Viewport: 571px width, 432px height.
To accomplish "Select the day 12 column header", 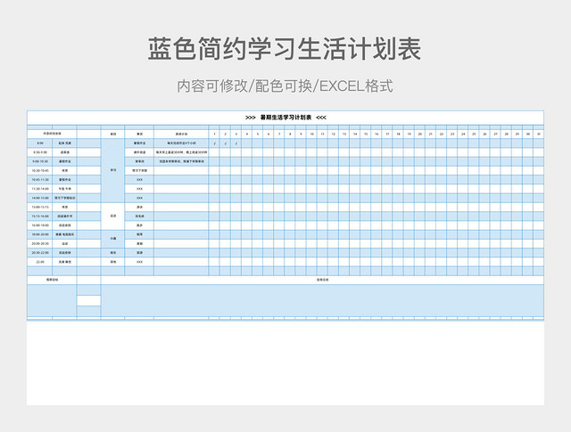I will [x=333, y=134].
